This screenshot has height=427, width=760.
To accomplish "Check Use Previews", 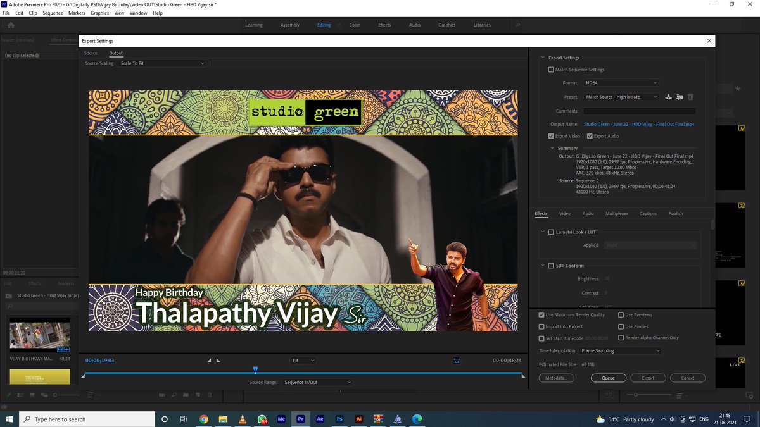I will coord(621,315).
